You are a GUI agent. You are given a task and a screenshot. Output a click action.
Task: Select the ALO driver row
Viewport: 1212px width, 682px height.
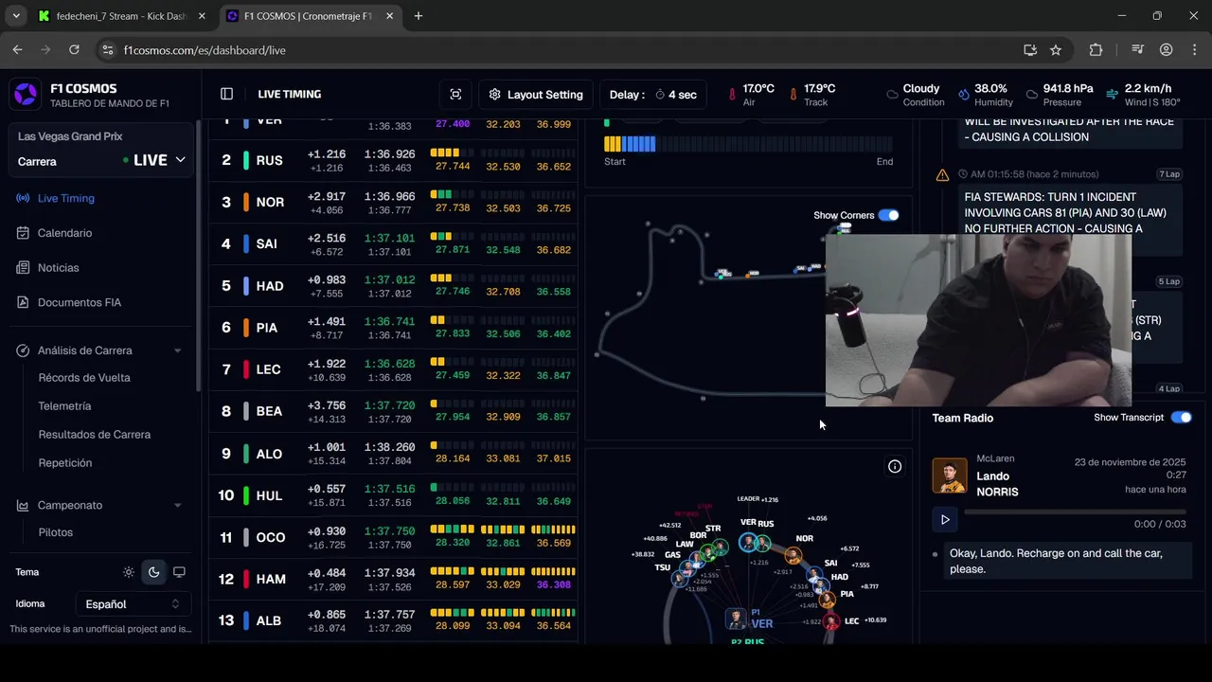point(393,454)
